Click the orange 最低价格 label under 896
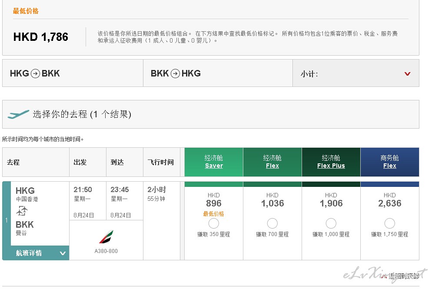 213,214
